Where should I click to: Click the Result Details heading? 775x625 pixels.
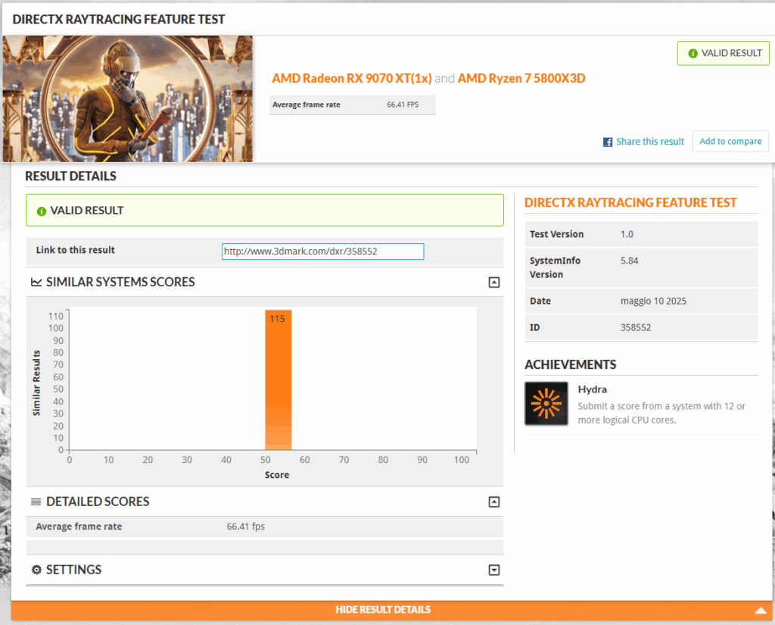point(70,177)
